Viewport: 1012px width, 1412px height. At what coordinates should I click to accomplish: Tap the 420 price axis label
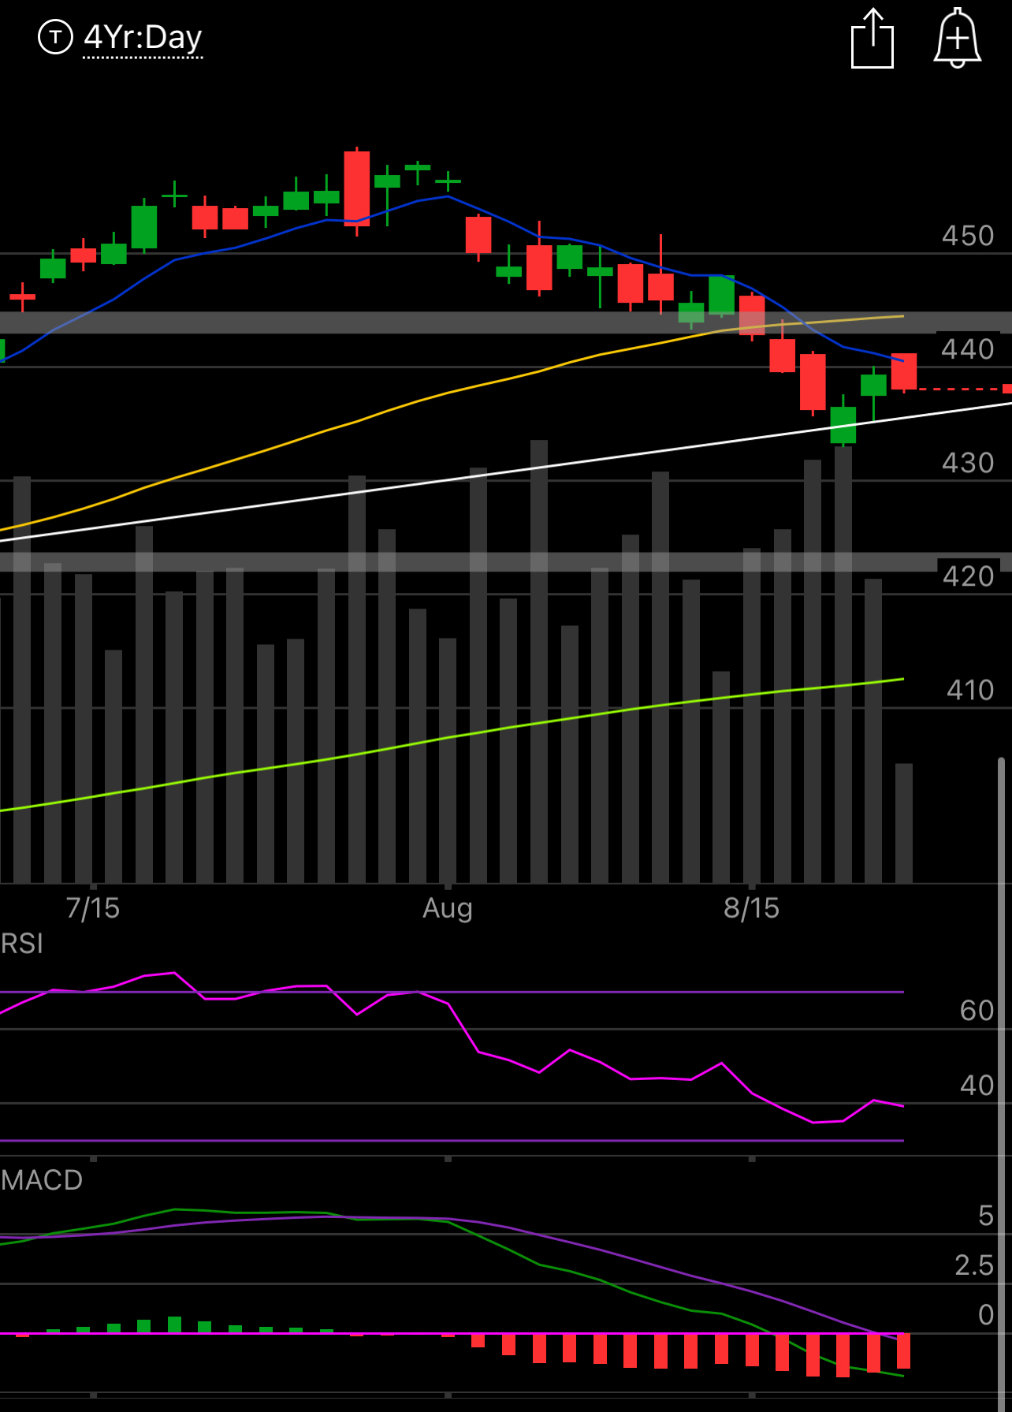968,576
